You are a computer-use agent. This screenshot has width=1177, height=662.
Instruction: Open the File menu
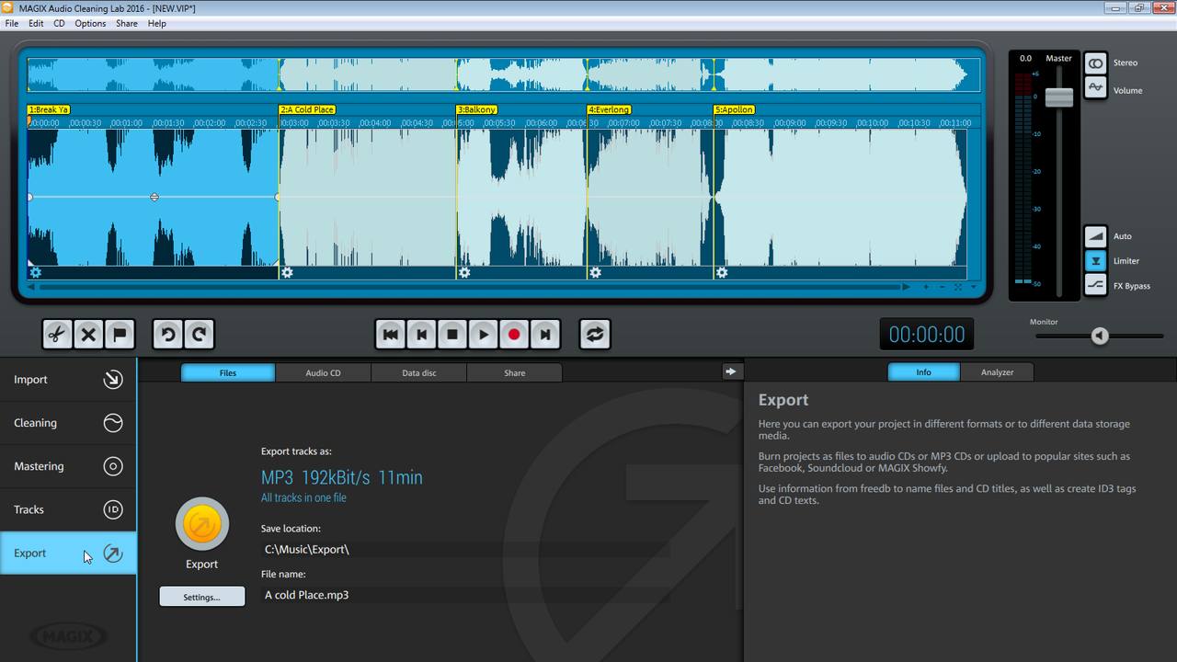12,24
